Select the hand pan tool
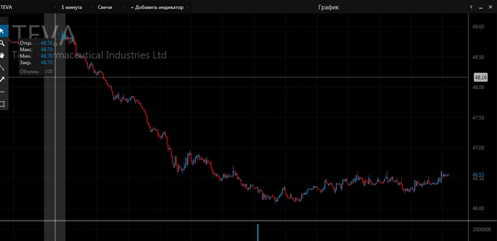This screenshot has width=497, height=241. [x=2, y=55]
